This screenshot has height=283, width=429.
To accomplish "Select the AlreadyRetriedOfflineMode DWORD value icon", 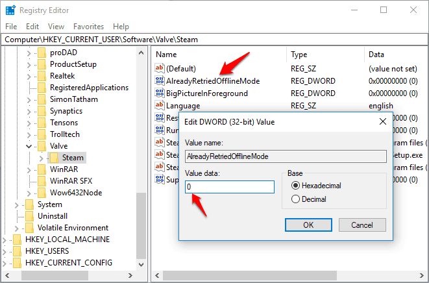I will [x=160, y=80].
